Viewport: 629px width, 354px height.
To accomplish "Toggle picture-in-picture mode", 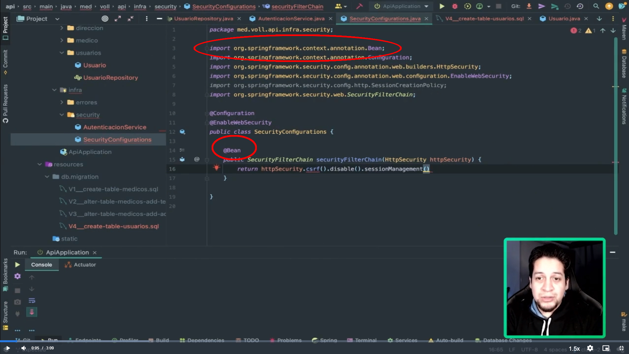I will 606,348.
